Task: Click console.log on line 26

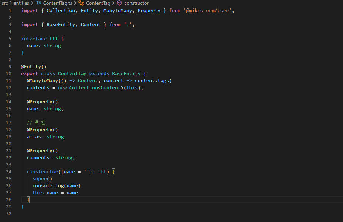Action: (x=48, y=185)
